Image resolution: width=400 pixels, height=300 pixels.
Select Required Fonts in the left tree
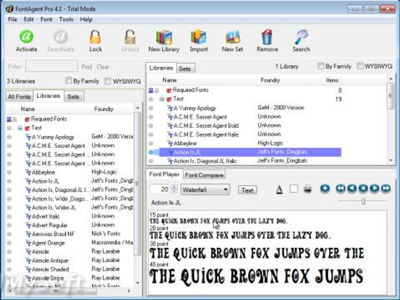[49, 119]
